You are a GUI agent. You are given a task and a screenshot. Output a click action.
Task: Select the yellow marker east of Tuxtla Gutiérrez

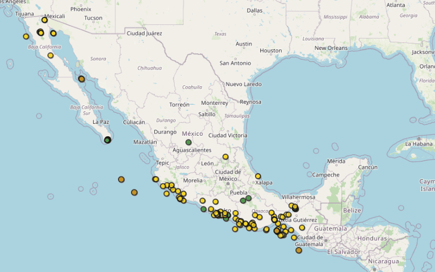pyautogui.click(x=302, y=227)
